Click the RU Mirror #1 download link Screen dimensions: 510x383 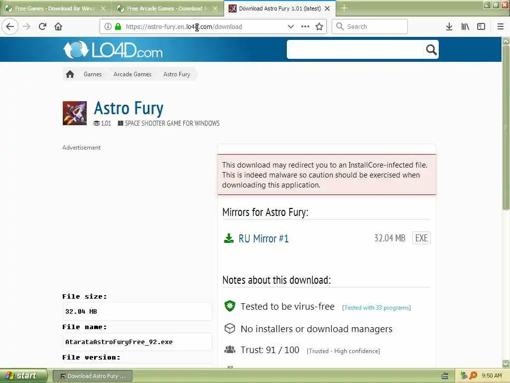[x=263, y=238]
